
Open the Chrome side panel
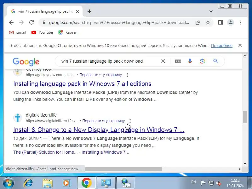click(220, 22)
